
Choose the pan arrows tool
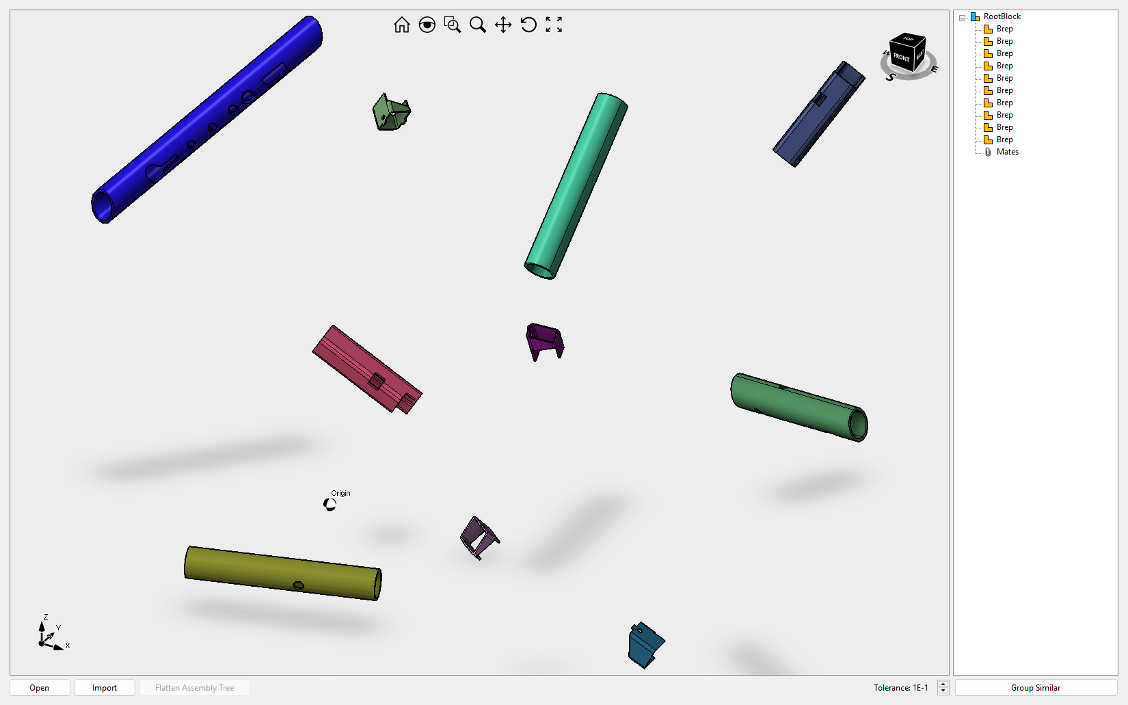click(503, 25)
